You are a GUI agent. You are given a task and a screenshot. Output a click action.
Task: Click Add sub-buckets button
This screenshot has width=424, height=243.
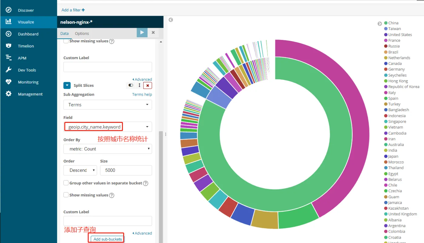[x=108, y=239]
